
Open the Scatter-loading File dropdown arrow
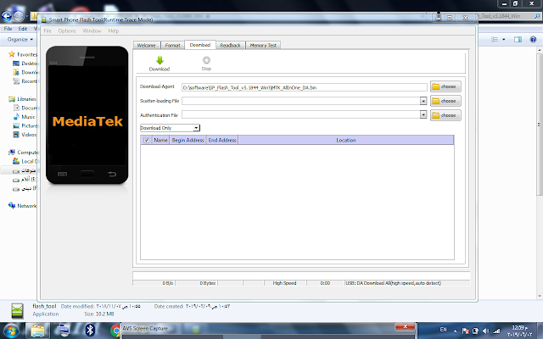(423, 101)
